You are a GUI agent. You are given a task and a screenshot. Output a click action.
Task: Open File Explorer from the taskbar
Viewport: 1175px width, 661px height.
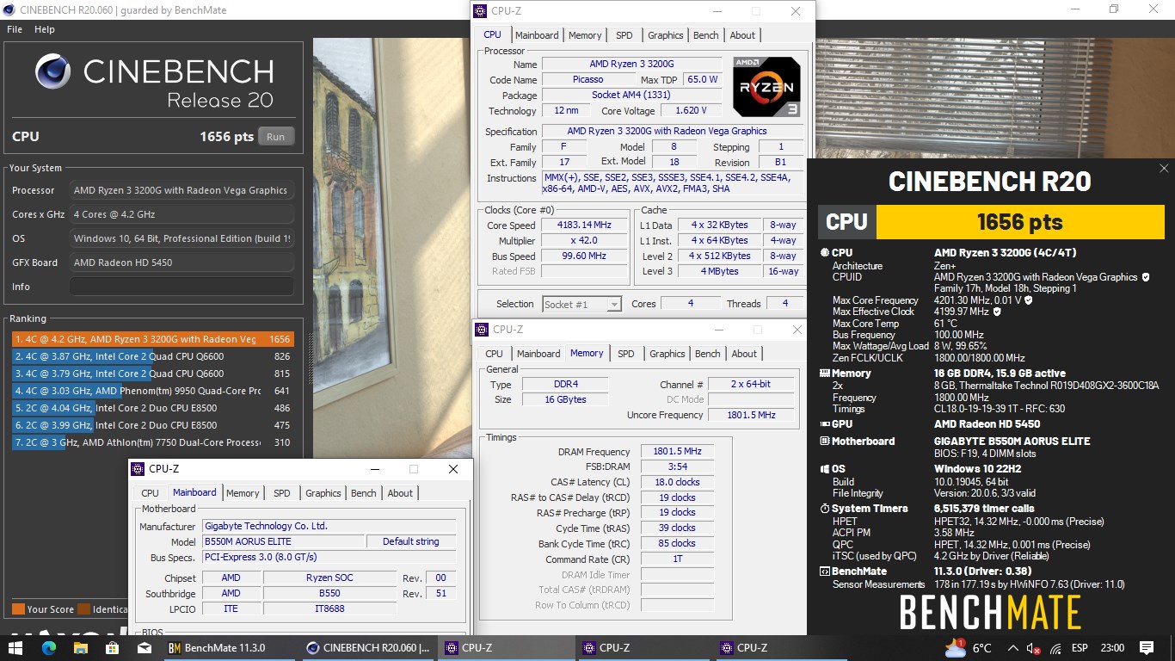80,648
